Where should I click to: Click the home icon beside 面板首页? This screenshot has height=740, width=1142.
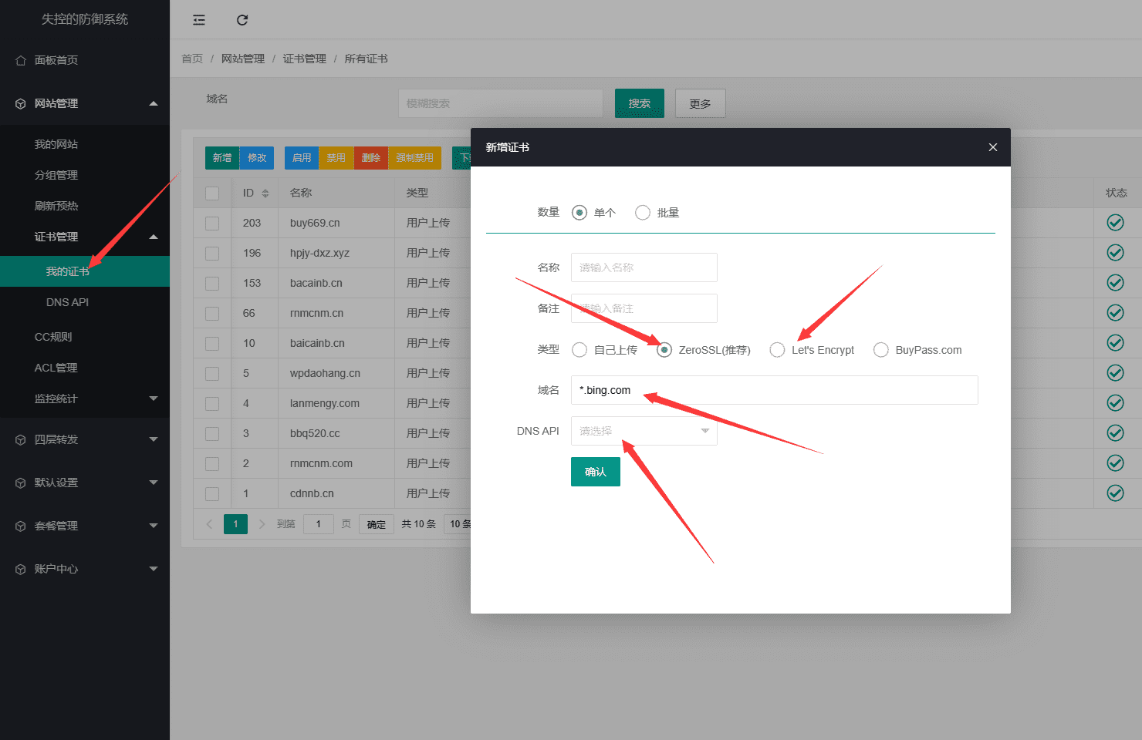21,60
